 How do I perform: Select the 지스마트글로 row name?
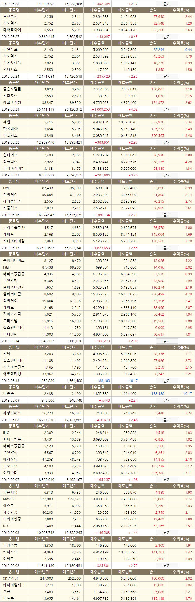(14, 367)
